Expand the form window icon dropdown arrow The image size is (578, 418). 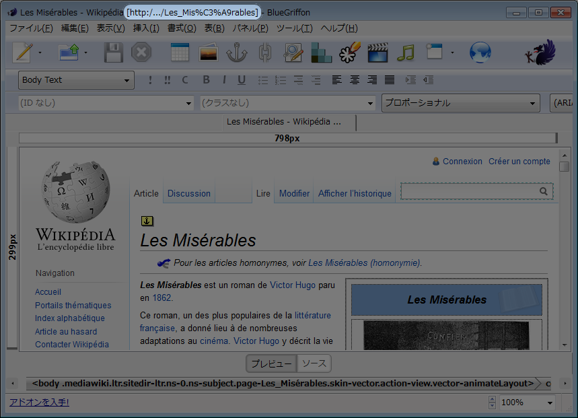click(x=452, y=53)
